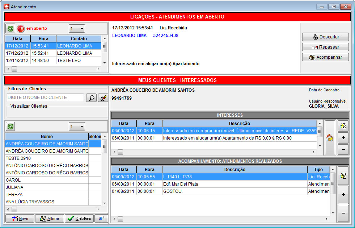The height and width of the screenshot is (228, 355).
Task: Remove acompanhamento entry with minus button
Action: tap(343, 213)
